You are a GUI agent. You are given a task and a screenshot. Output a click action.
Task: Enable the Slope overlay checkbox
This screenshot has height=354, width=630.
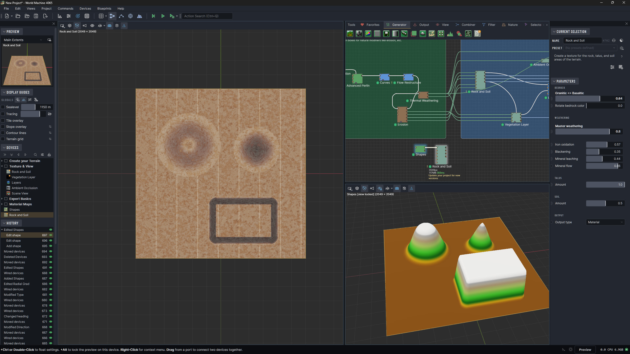pyautogui.click(x=3, y=127)
